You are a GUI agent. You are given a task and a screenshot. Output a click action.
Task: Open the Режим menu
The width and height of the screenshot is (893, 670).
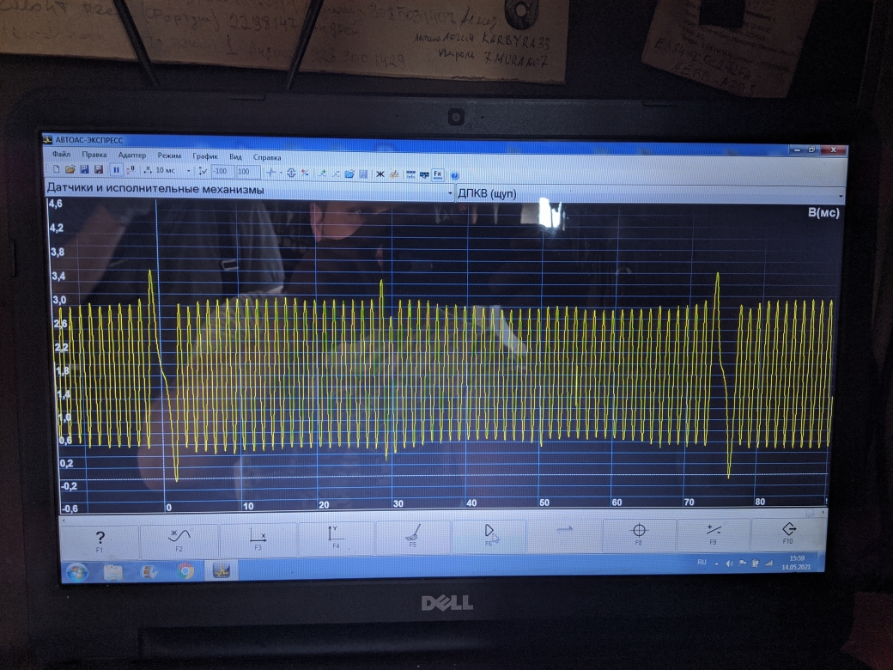point(169,155)
